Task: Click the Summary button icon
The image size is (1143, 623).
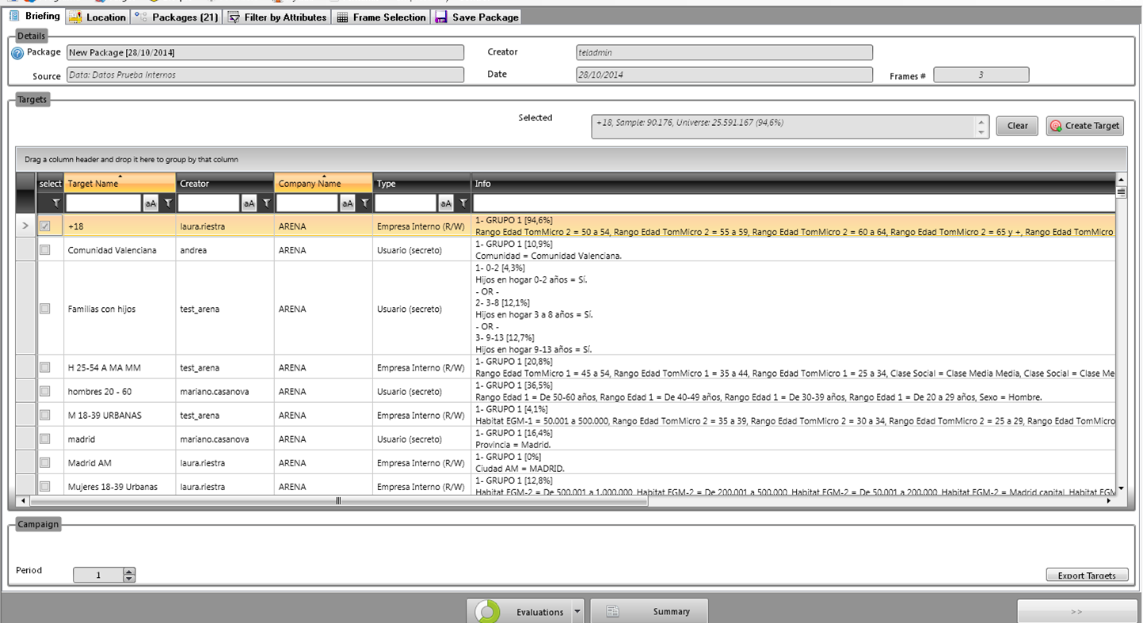Action: click(x=612, y=612)
